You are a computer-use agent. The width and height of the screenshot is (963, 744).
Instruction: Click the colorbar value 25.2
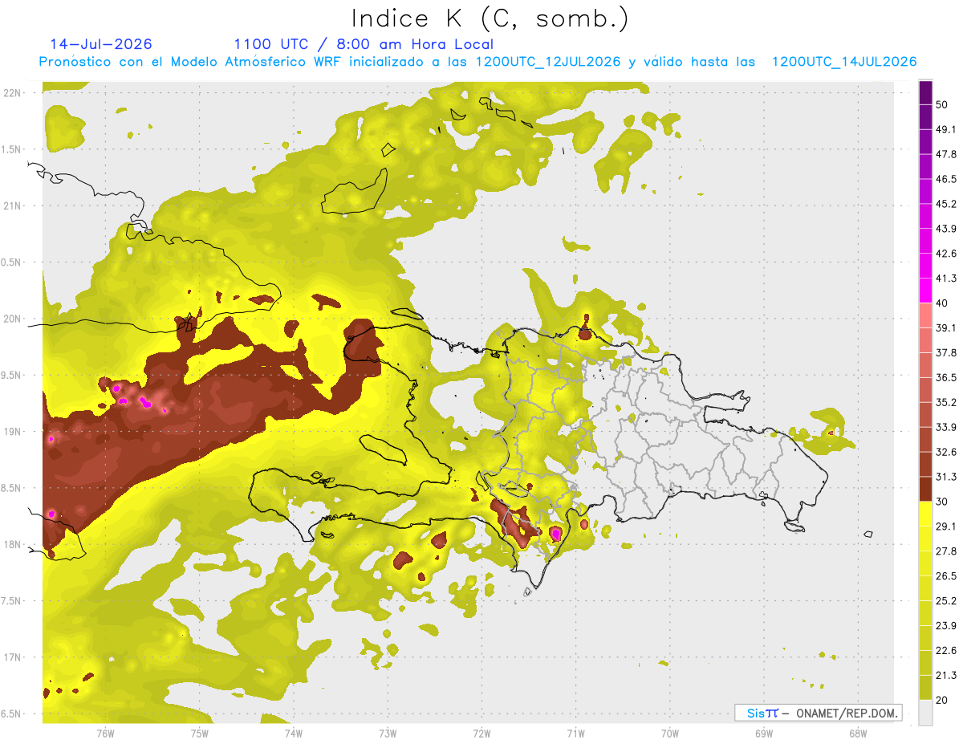[x=946, y=600]
